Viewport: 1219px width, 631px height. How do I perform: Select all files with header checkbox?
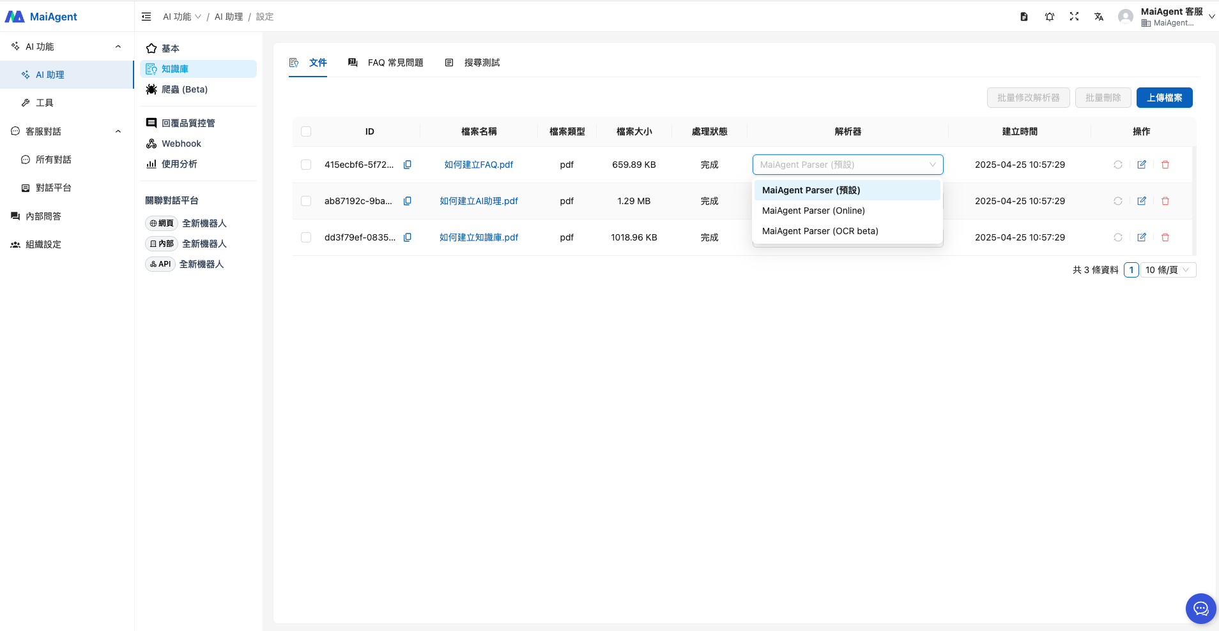click(x=306, y=131)
